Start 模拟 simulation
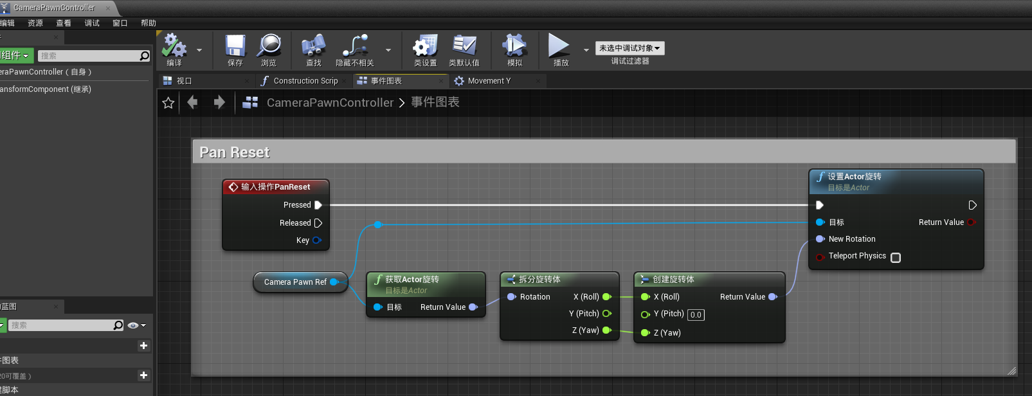Viewport: 1032px width, 396px height. [x=515, y=46]
